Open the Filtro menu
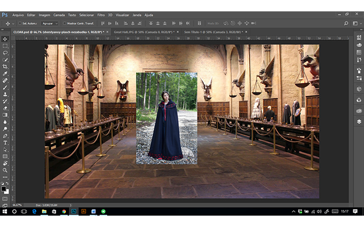The width and height of the screenshot is (364, 227). pos(101,15)
